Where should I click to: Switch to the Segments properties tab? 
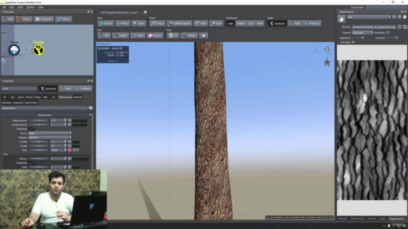click(x=18, y=103)
